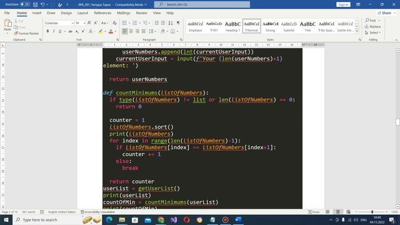The height and width of the screenshot is (225, 400).
Task: Justify the paragraph text
Action: [144, 31]
